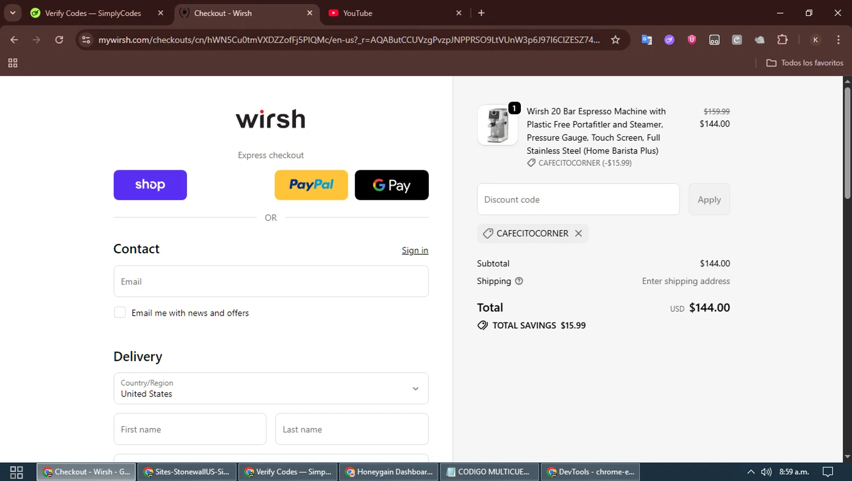The width and height of the screenshot is (852, 481).
Task: Open a new browser tab
Action: 481,13
